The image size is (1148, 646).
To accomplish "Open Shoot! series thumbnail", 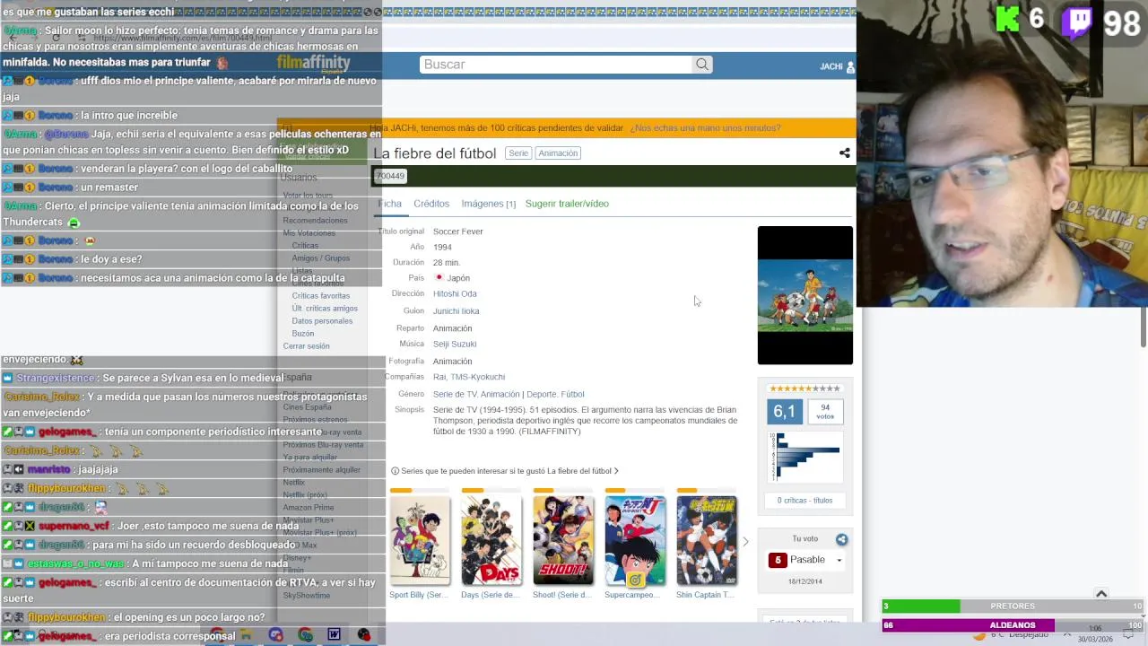I will point(563,540).
